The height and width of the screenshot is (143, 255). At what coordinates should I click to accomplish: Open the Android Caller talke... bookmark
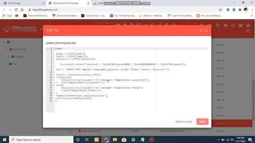point(65,15)
